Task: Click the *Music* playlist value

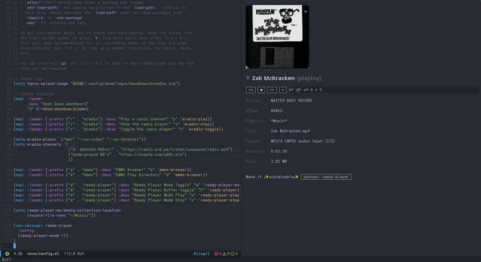Action: (x=279, y=121)
